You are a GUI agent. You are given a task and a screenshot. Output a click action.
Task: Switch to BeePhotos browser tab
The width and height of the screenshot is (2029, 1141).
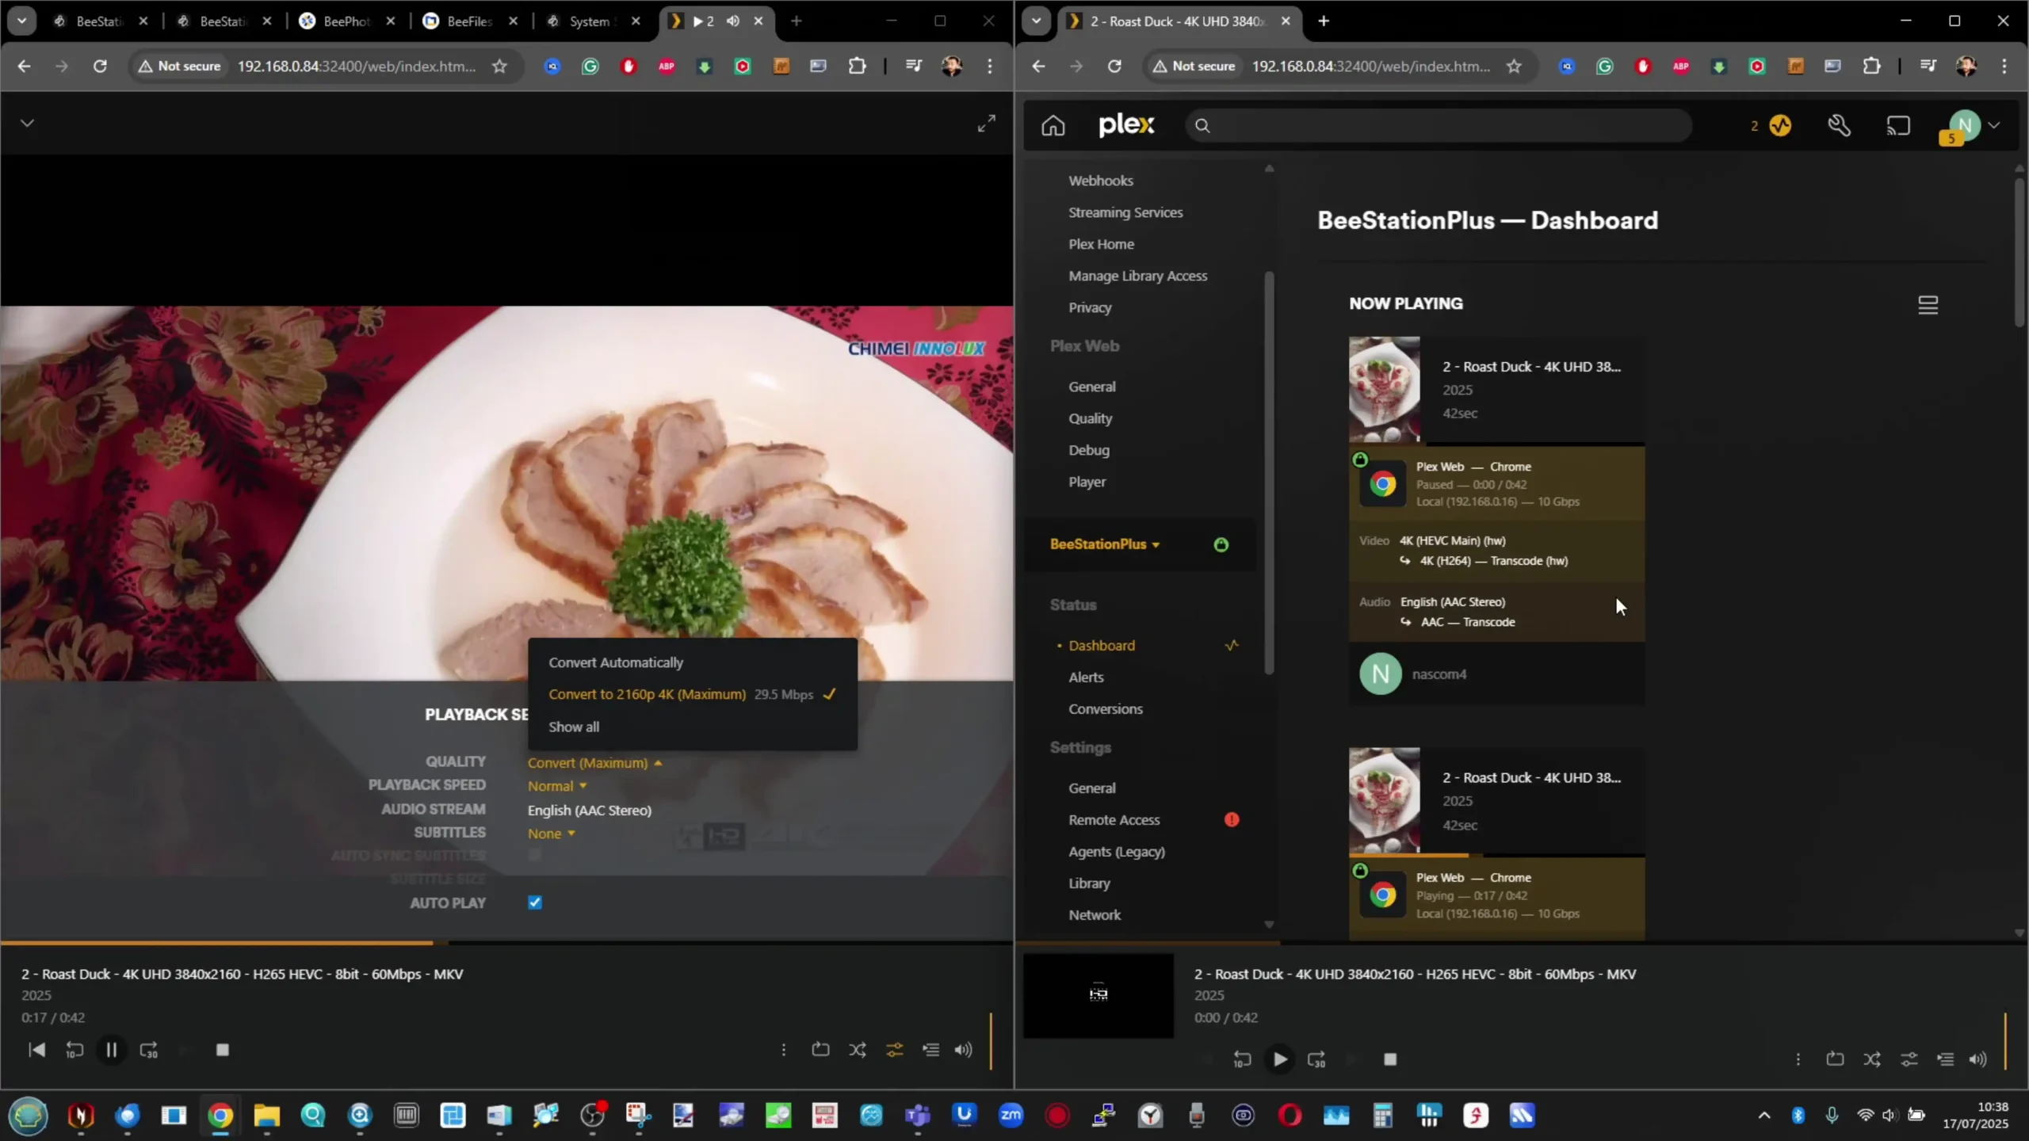347,21
